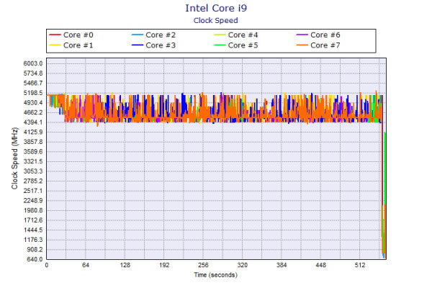
Task: Click the 4394.1 y-axis value
Action: (33, 122)
